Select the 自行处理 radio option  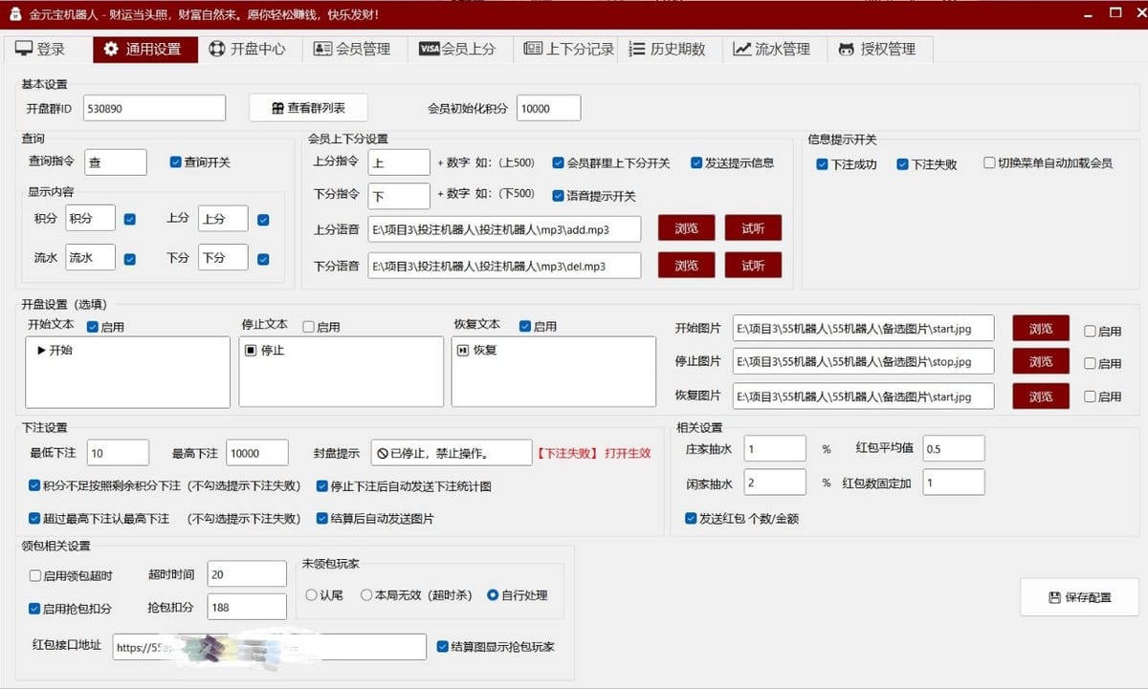(x=493, y=595)
